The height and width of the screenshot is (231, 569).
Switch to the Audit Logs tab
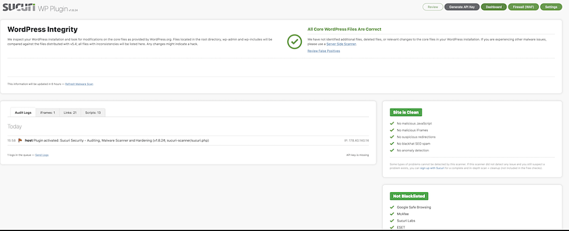pyautogui.click(x=23, y=113)
